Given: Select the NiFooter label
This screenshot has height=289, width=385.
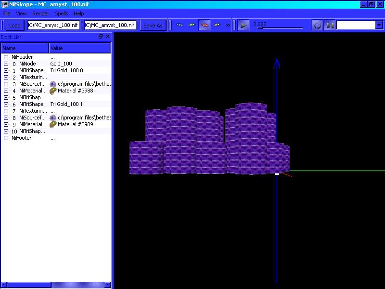Looking at the screenshot, I should point(21,138).
